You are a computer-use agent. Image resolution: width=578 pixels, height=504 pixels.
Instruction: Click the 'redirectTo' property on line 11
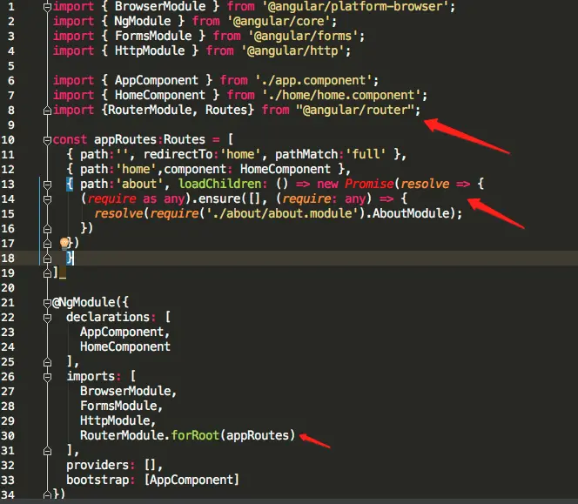coord(178,154)
